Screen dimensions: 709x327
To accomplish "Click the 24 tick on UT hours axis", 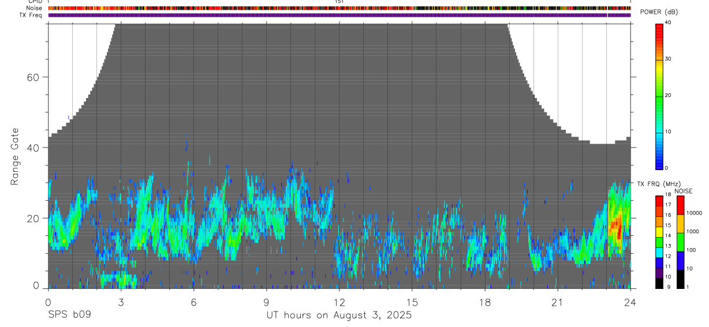I will tap(630, 302).
